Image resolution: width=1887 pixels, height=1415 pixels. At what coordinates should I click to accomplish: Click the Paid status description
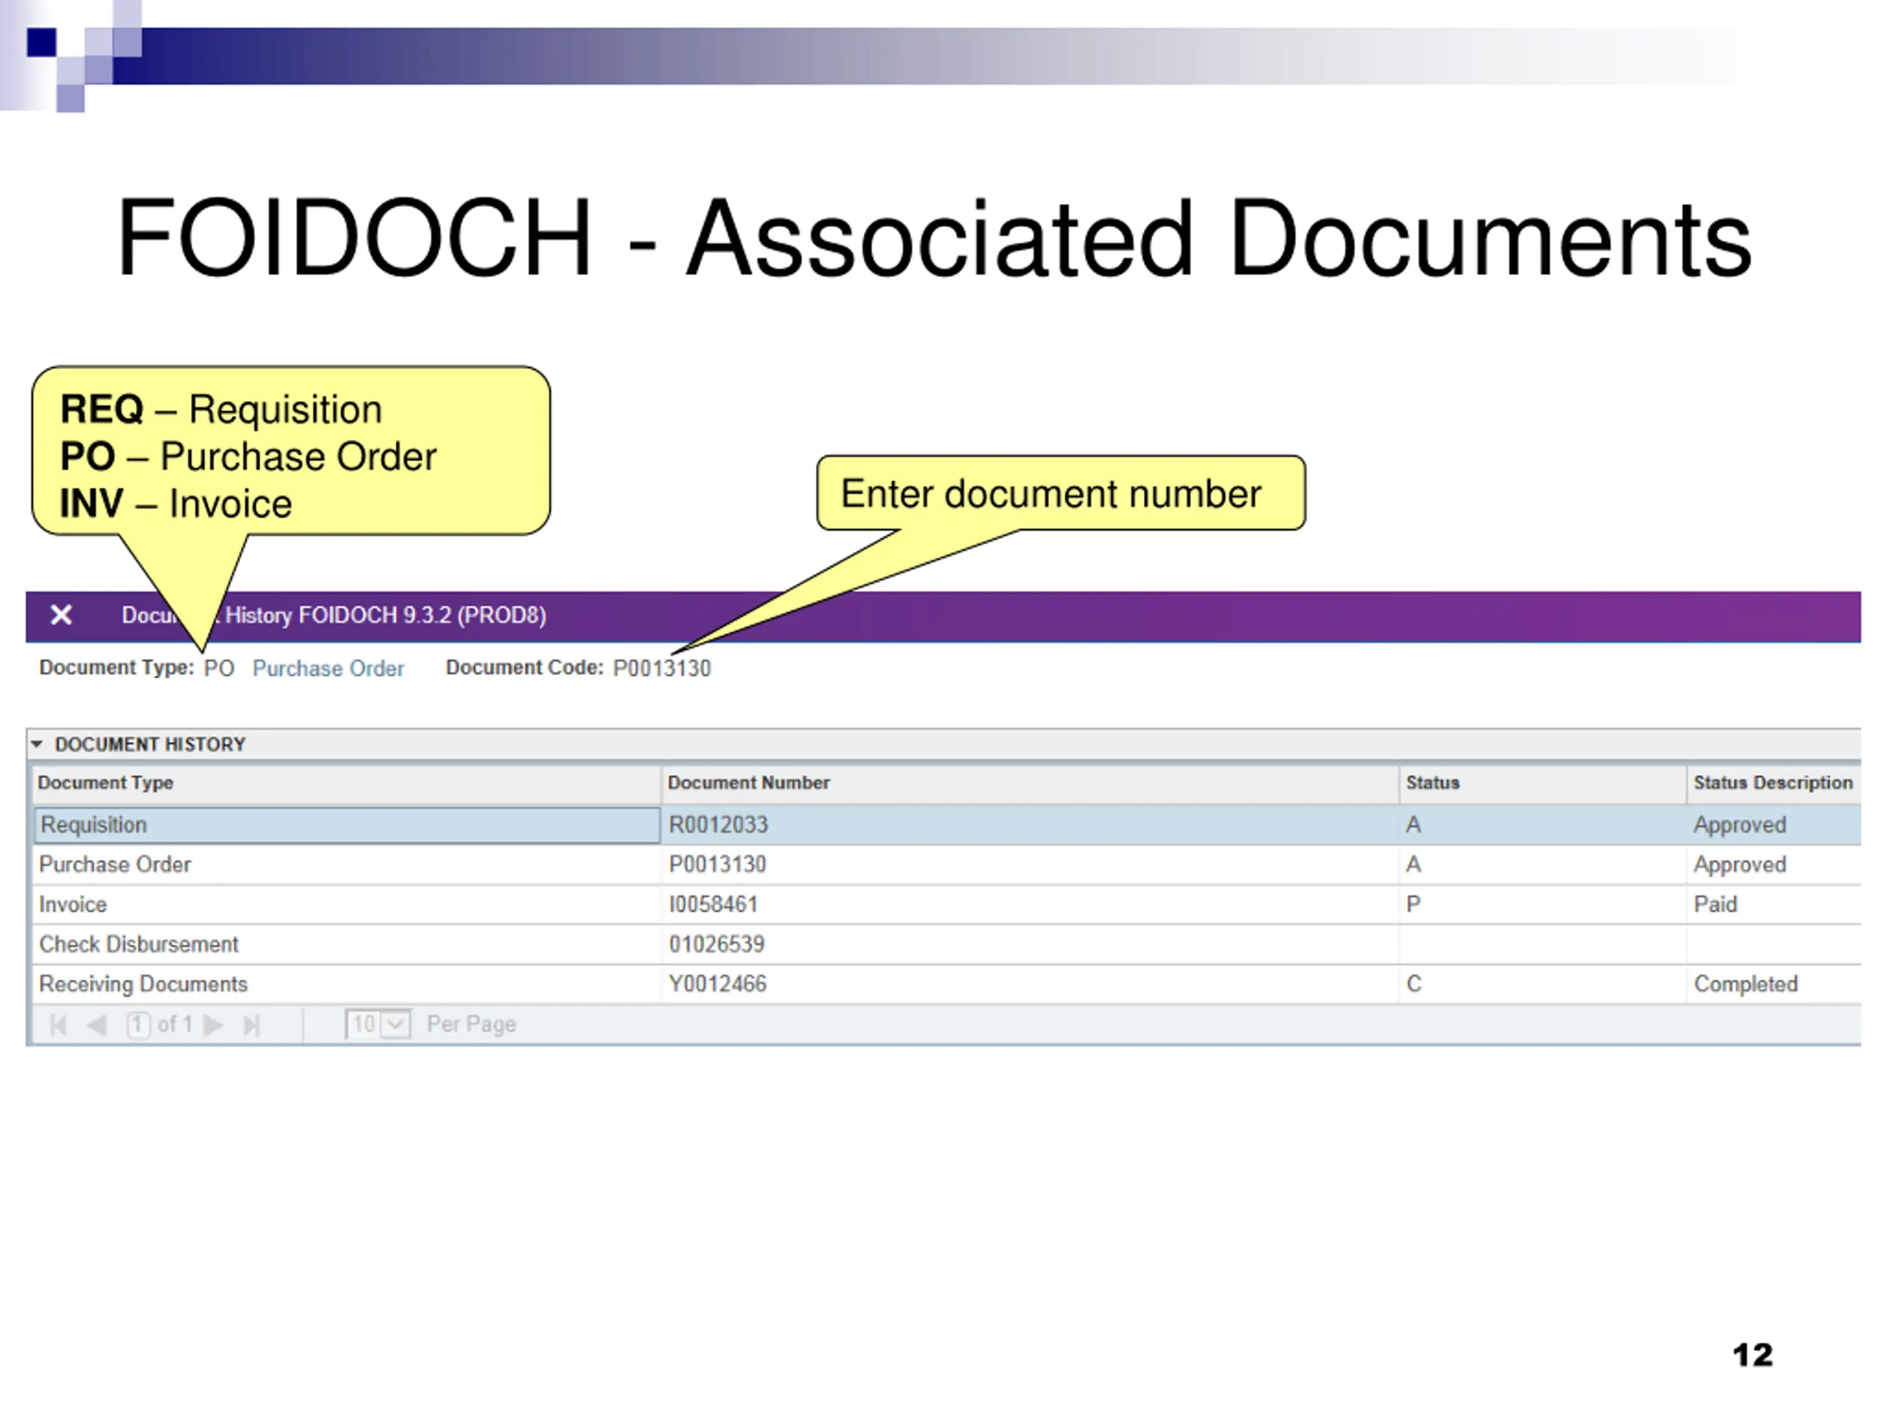(1715, 904)
